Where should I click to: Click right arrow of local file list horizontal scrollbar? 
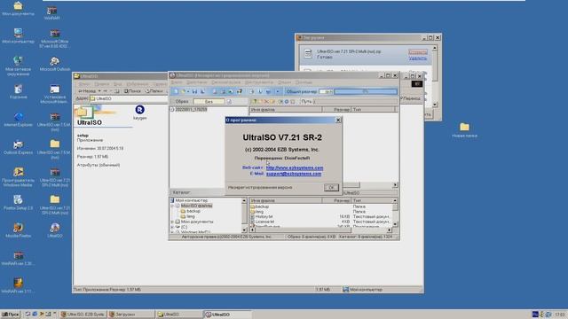point(389,230)
